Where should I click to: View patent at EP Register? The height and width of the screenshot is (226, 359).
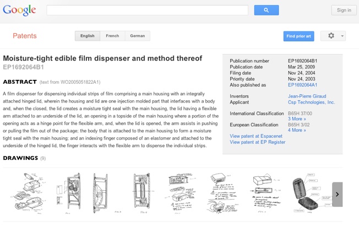[x=258, y=142]
